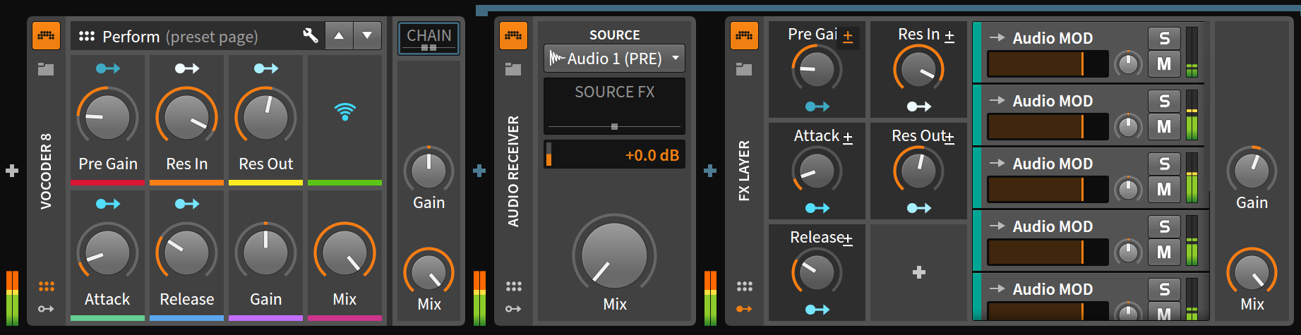
Task: Open the Perform preset page menu
Action: [x=180, y=37]
